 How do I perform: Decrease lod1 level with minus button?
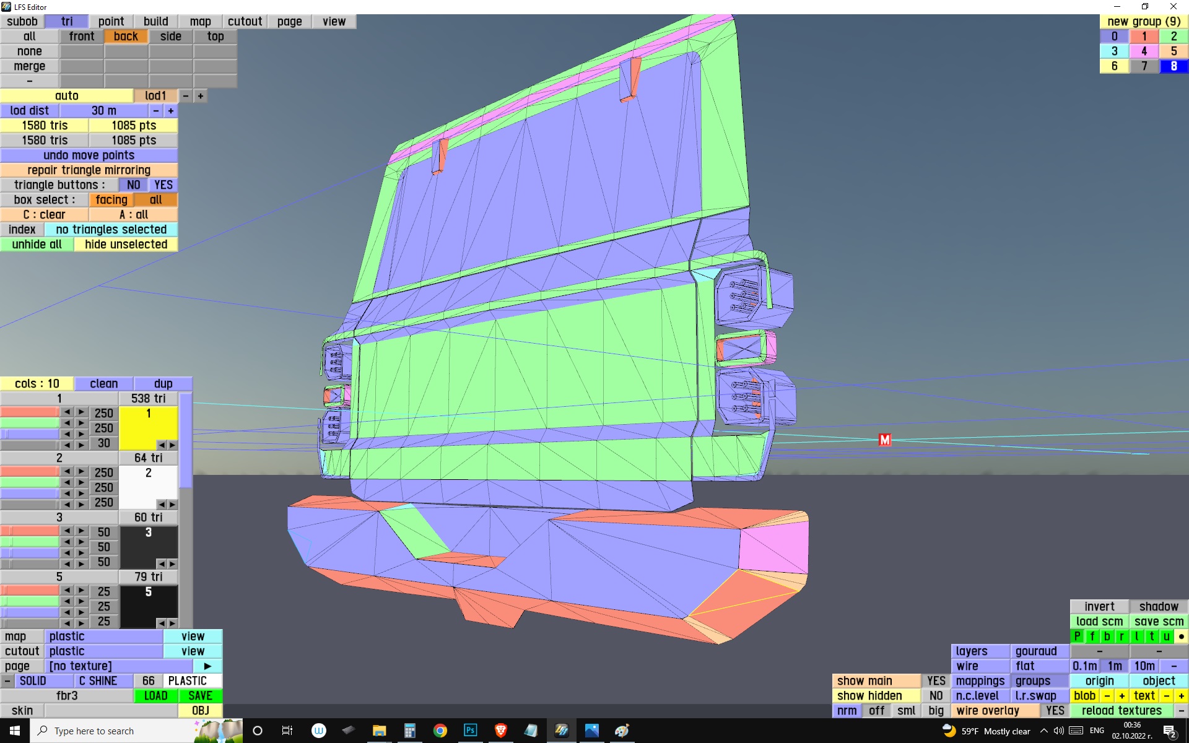(185, 96)
